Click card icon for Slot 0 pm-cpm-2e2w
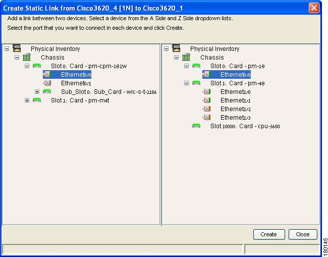 click(37, 66)
